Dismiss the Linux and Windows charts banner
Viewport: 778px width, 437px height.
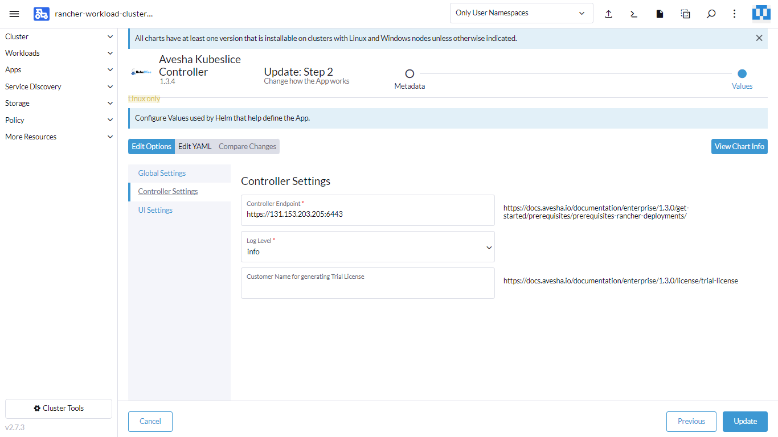pos(759,38)
